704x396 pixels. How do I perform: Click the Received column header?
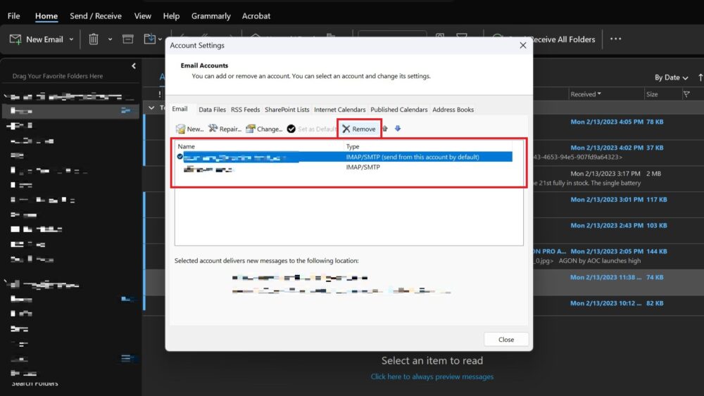[586, 94]
